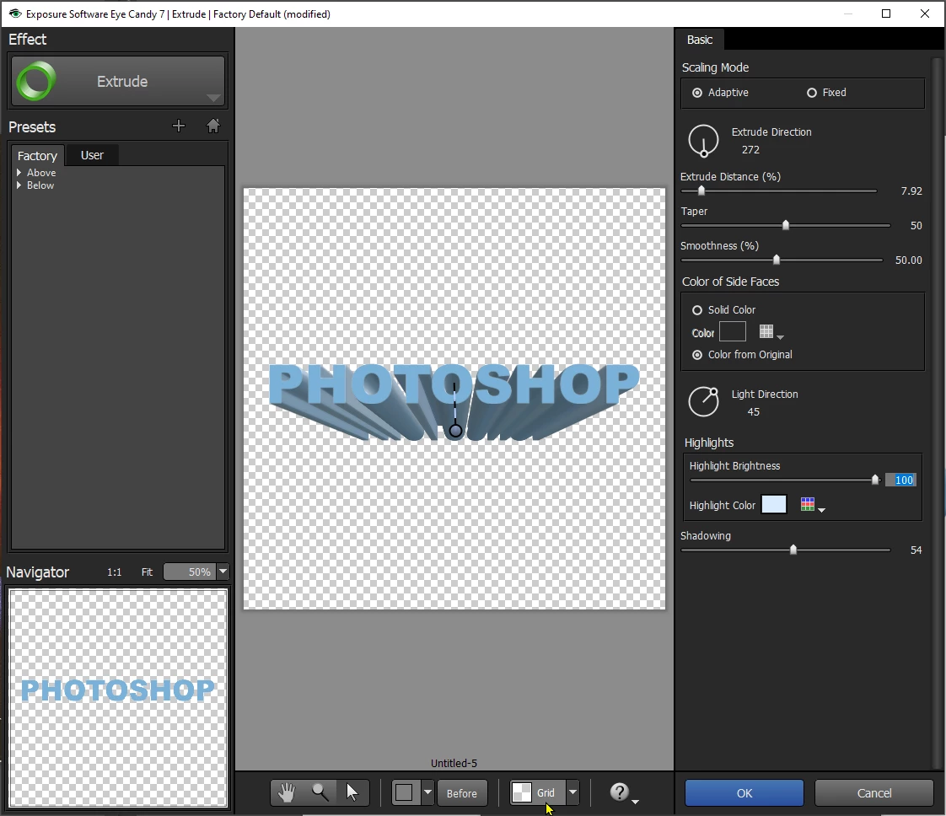The height and width of the screenshot is (816, 946).
Task: Choose Color from Original option
Action: (697, 355)
